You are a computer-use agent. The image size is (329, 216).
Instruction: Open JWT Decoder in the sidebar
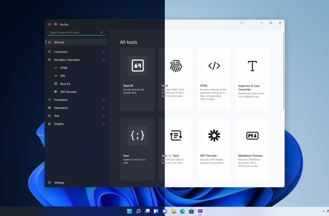76,92
